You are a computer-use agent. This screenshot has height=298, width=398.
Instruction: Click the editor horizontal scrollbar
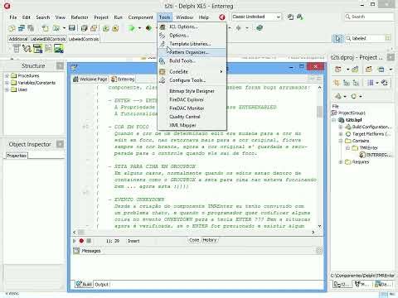pyautogui.click(x=193, y=232)
